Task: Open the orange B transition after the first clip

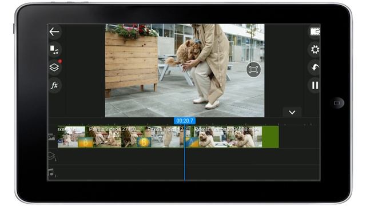Action: [x=85, y=142]
